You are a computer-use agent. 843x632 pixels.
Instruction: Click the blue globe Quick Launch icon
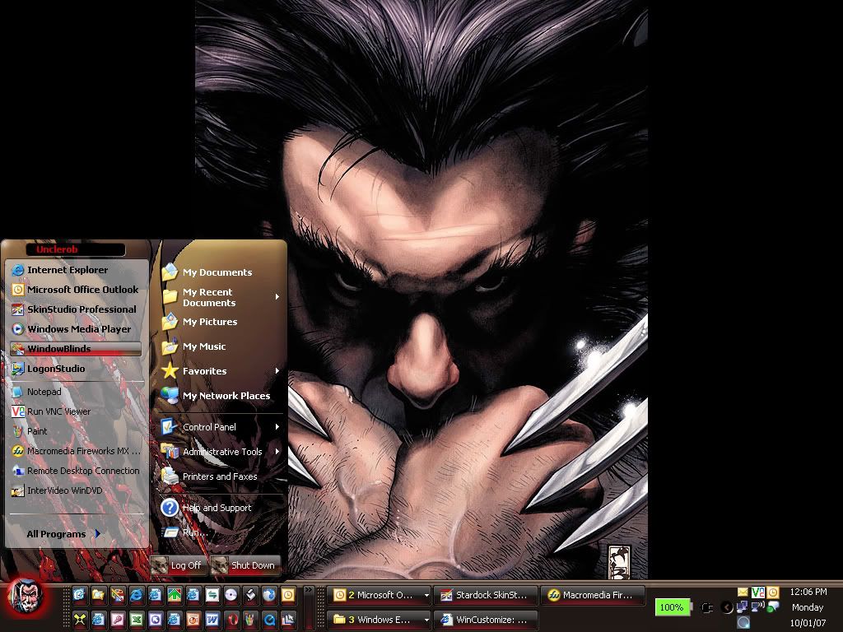point(269,594)
